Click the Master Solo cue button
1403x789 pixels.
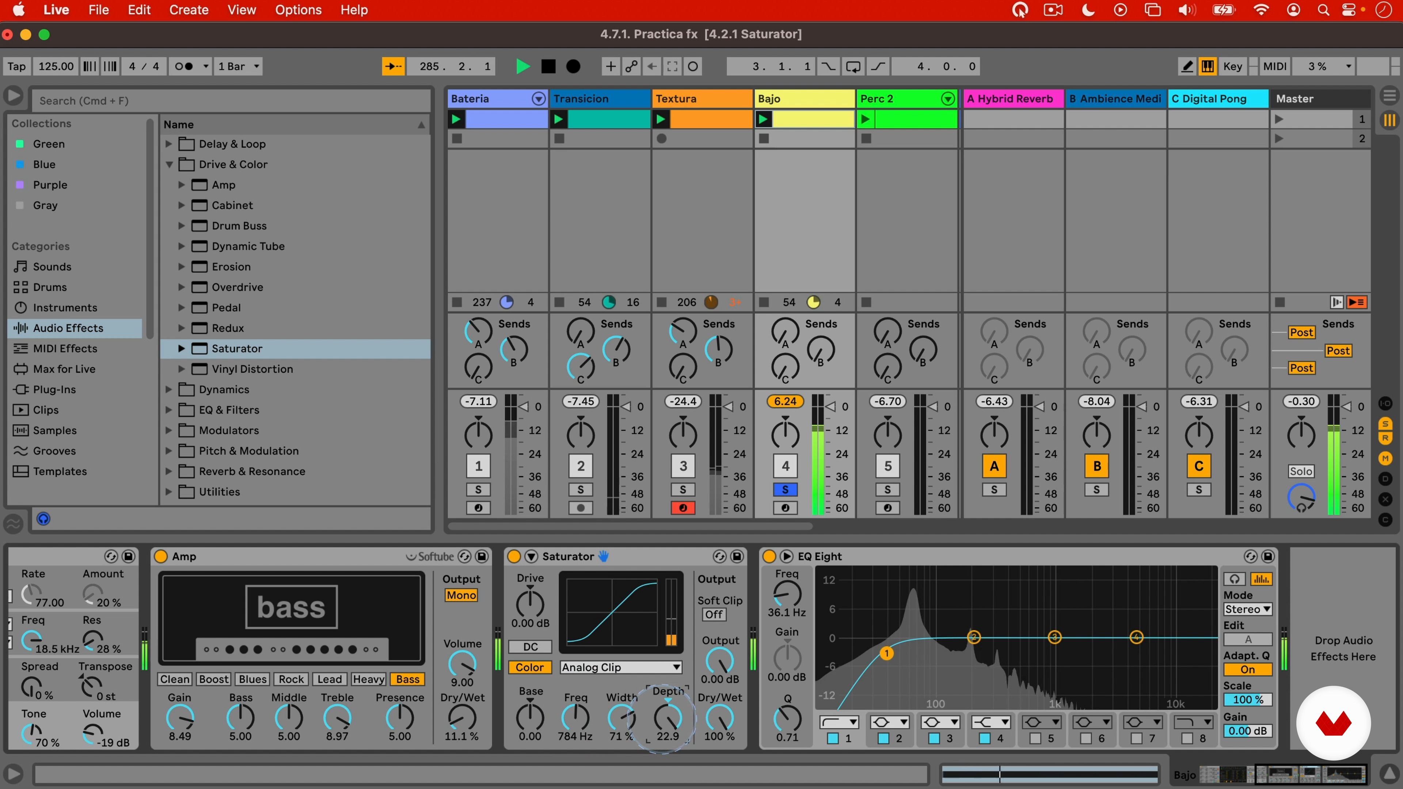pos(1301,472)
